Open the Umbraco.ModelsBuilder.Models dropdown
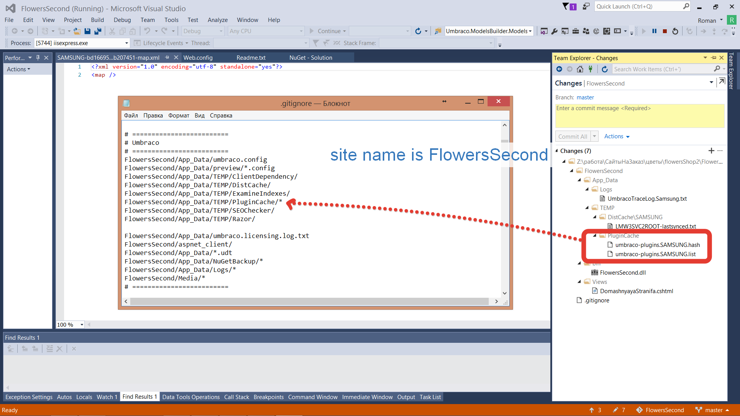The image size is (740, 416). (530, 31)
